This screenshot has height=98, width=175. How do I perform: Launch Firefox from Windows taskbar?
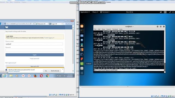[35, 76]
